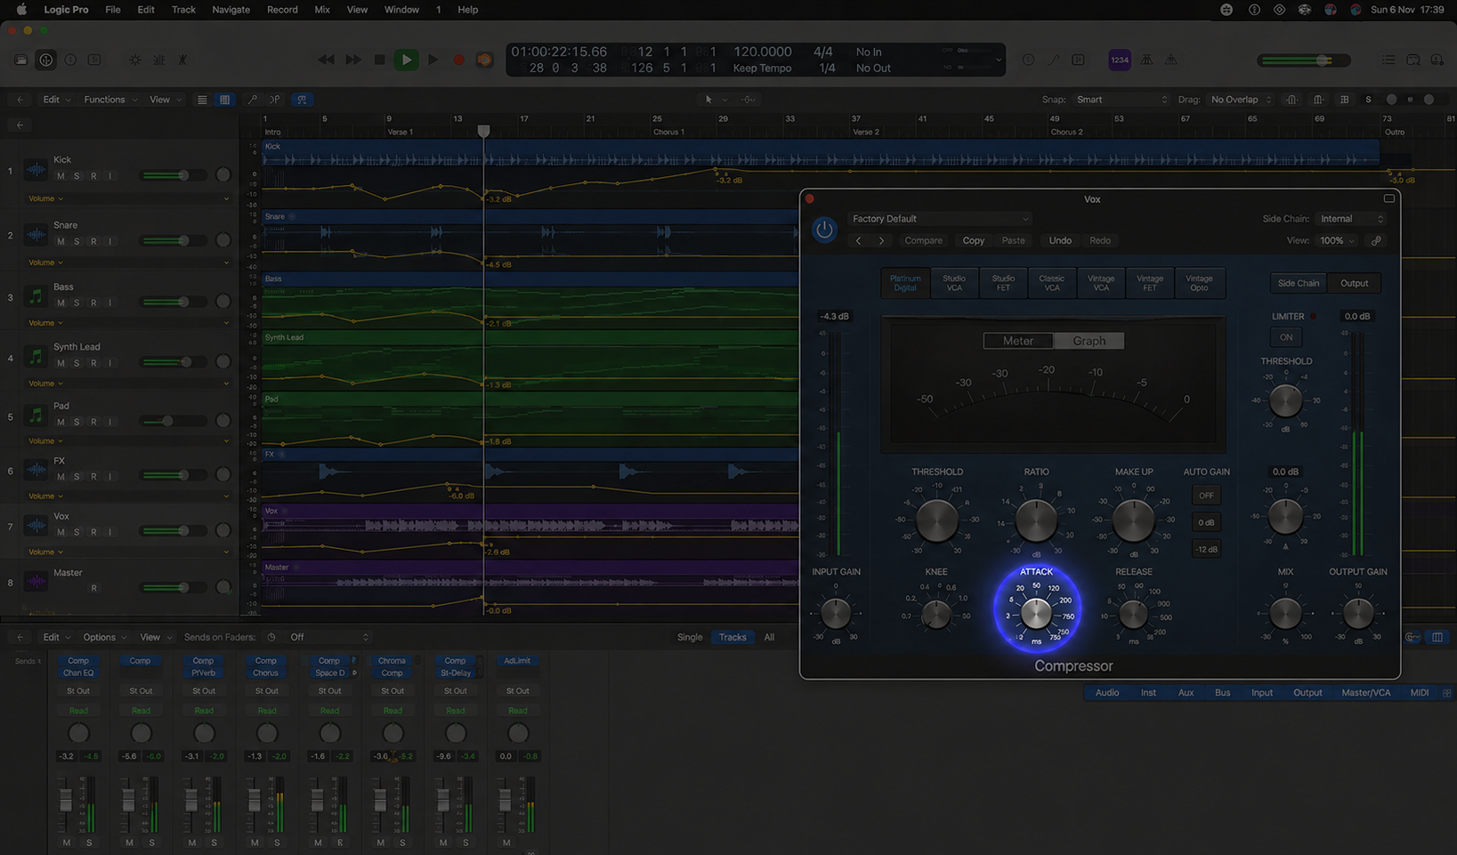Open the Functions menu in the tracks area
Screen dimensions: 1457x855
[110, 100]
